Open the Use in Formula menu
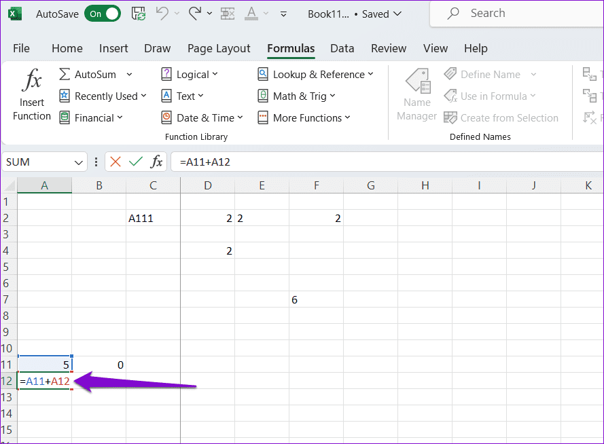 490,96
